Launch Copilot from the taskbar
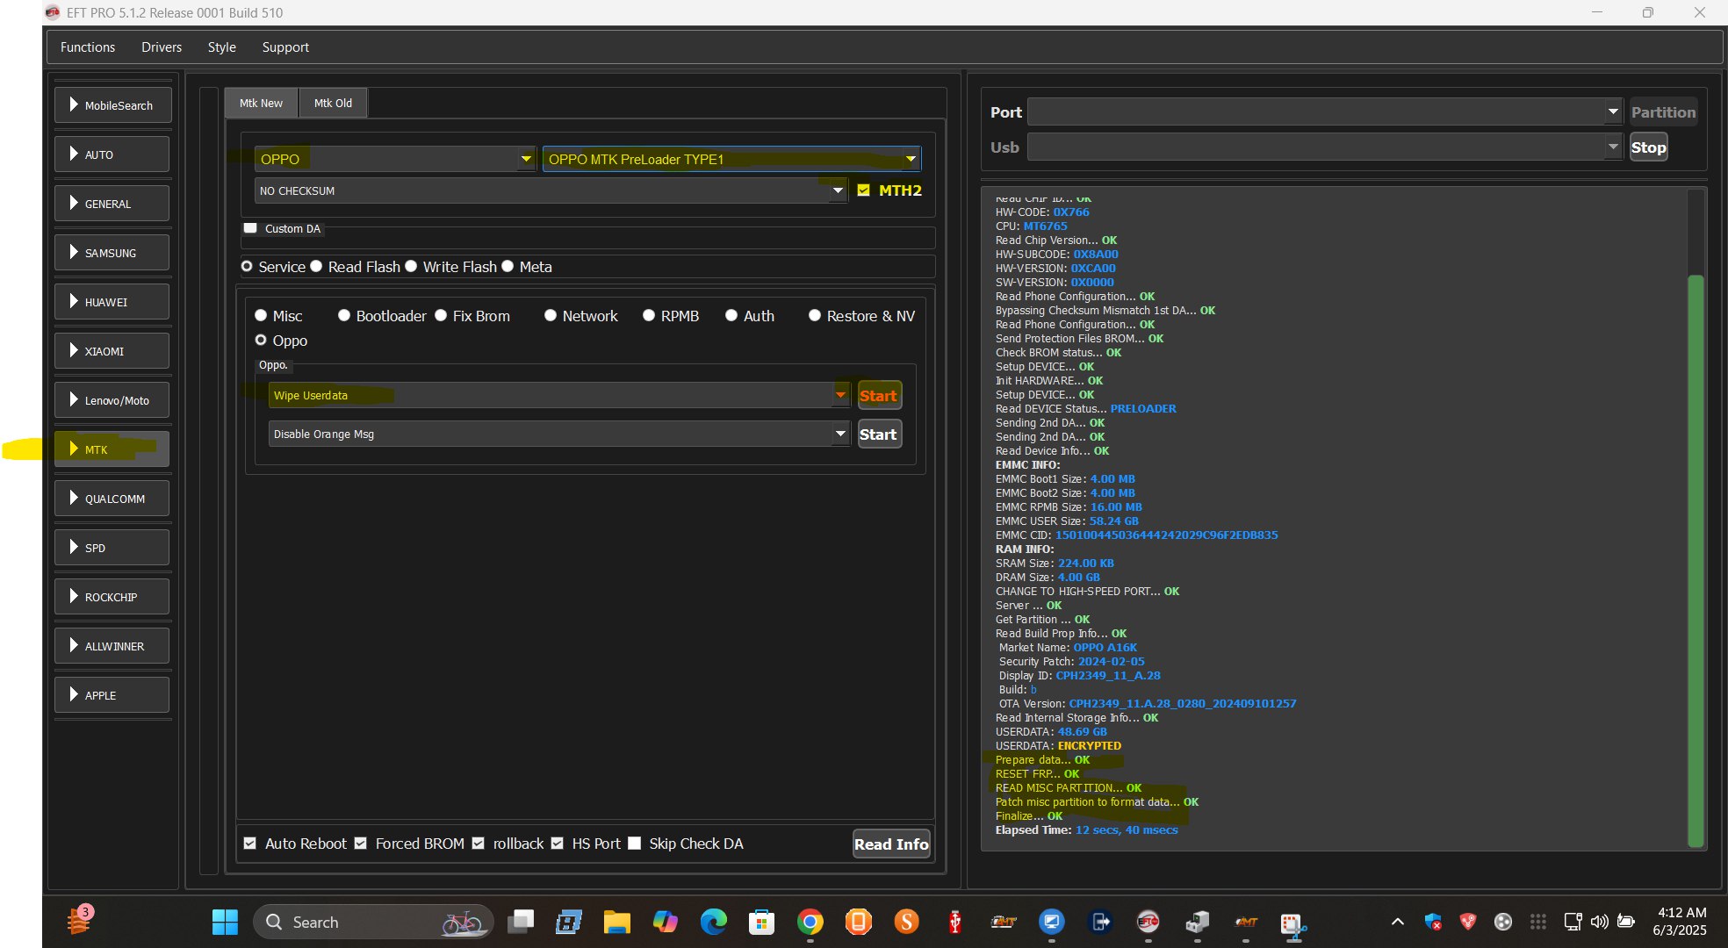Image resolution: width=1728 pixels, height=948 pixels. click(665, 922)
